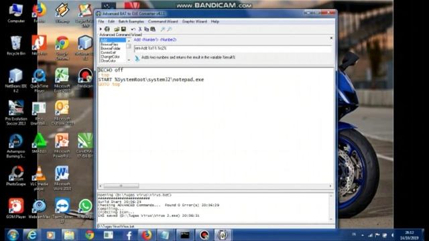Click the Save (floppy disk) toolbar icon
Viewport: 429px width, 241px height.
[x=123, y=29]
